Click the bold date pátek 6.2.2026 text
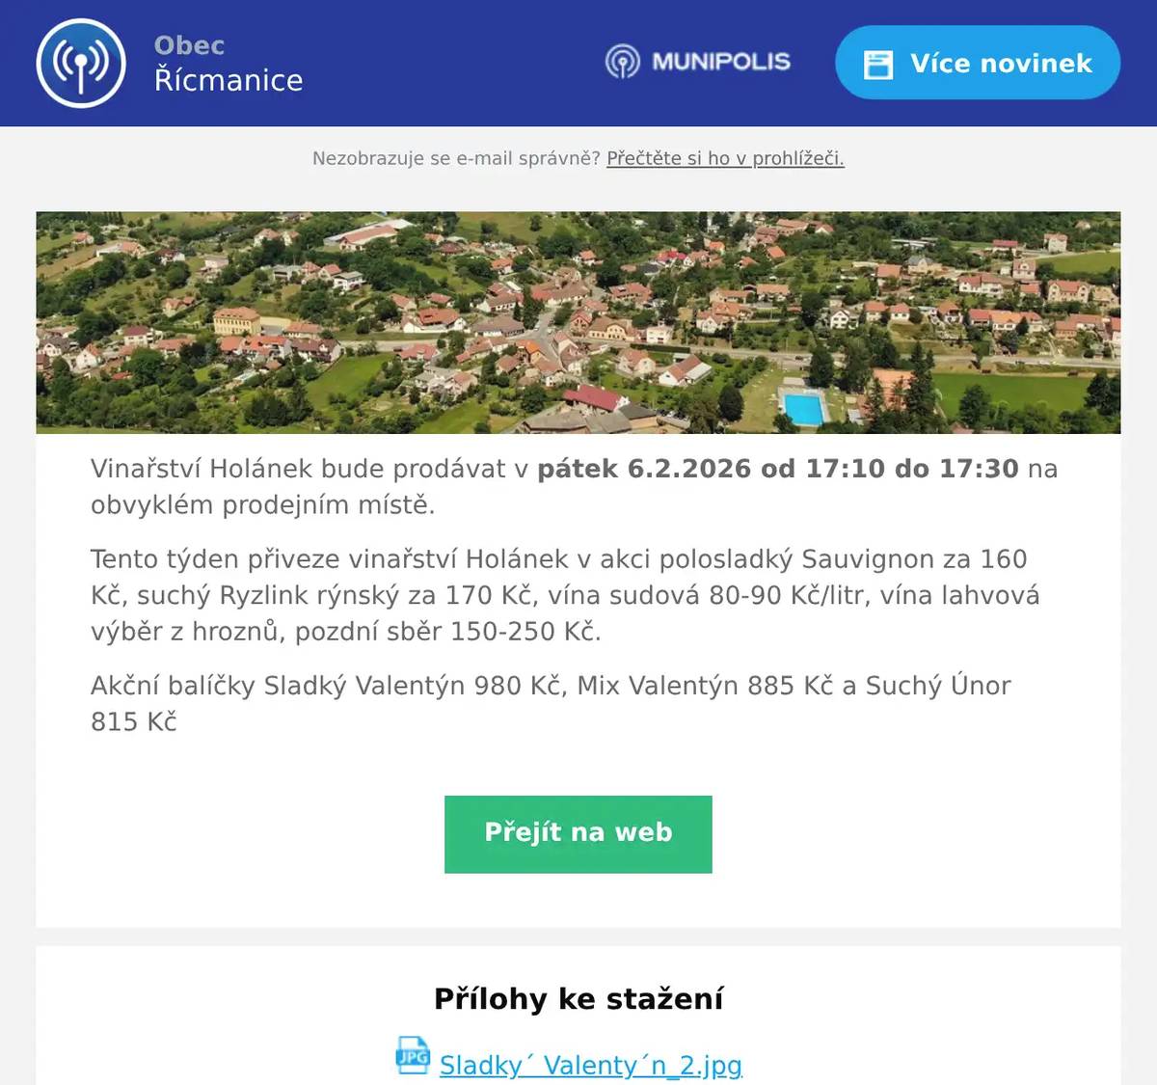The height and width of the screenshot is (1085, 1157). [780, 469]
